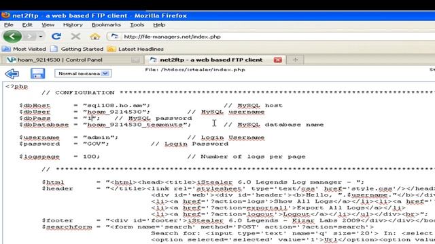Click the $username value "admin"

tap(101, 137)
